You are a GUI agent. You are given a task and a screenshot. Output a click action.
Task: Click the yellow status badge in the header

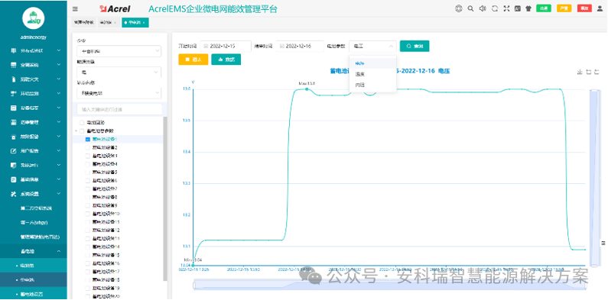pos(564,8)
